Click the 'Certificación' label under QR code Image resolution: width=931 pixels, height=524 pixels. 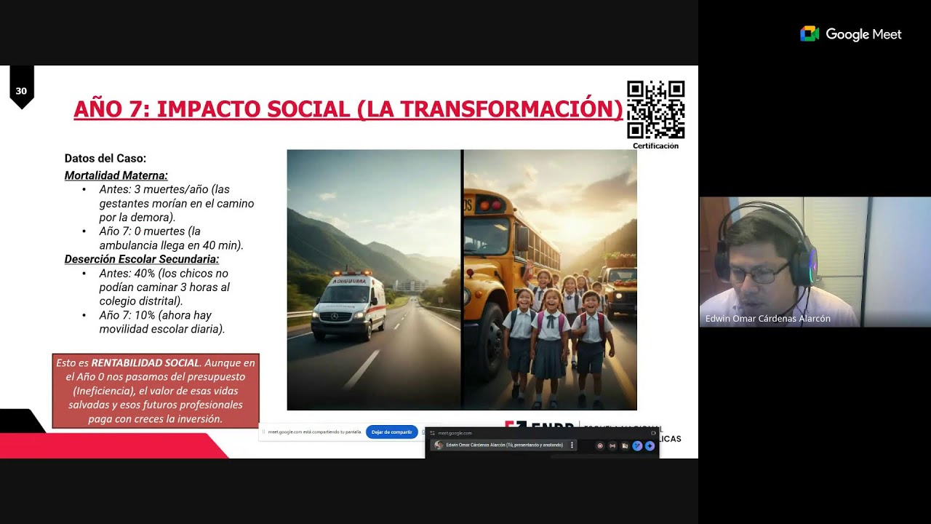(x=655, y=146)
